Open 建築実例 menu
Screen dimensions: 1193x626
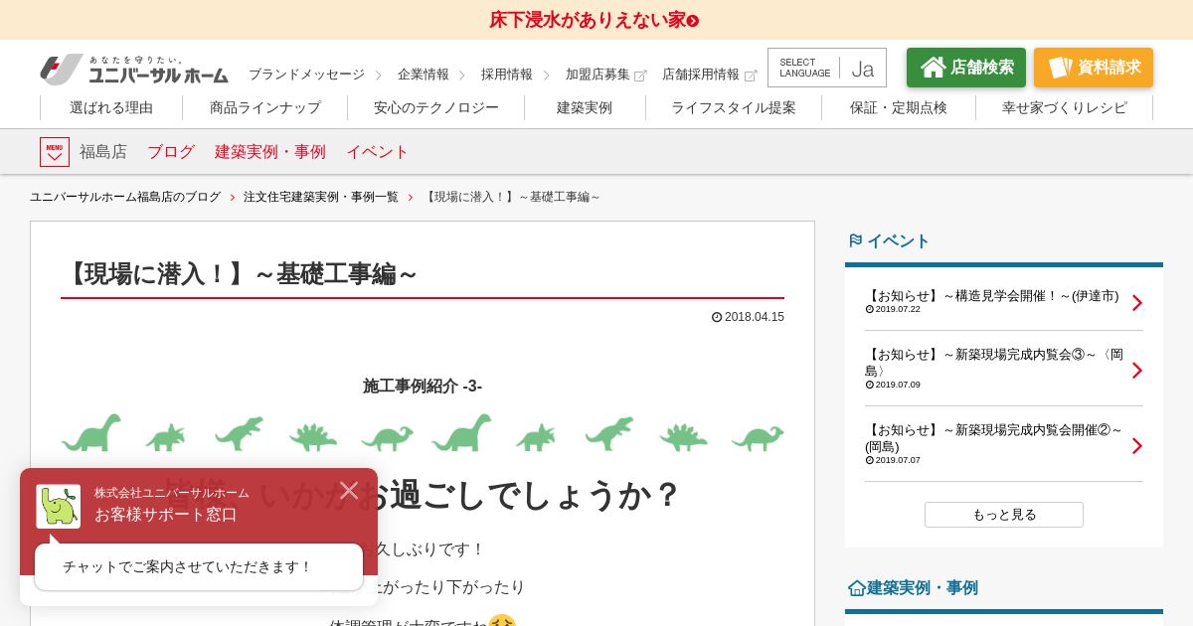585,107
